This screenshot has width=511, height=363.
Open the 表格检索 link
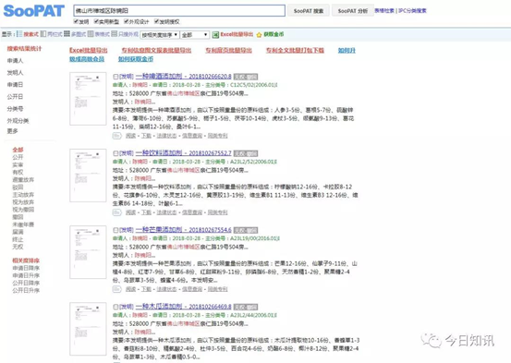coord(384,11)
